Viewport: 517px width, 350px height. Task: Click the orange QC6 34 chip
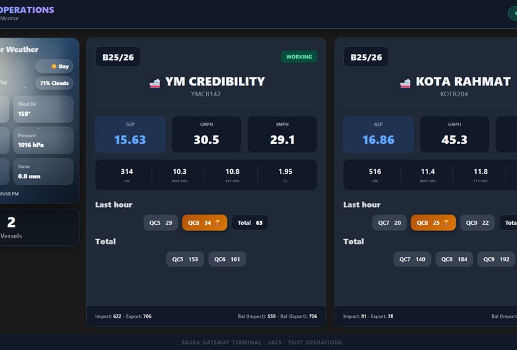tap(205, 223)
